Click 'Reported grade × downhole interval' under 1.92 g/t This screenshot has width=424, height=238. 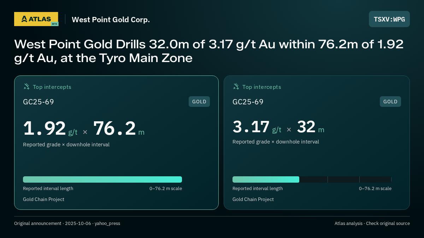(x=66, y=145)
